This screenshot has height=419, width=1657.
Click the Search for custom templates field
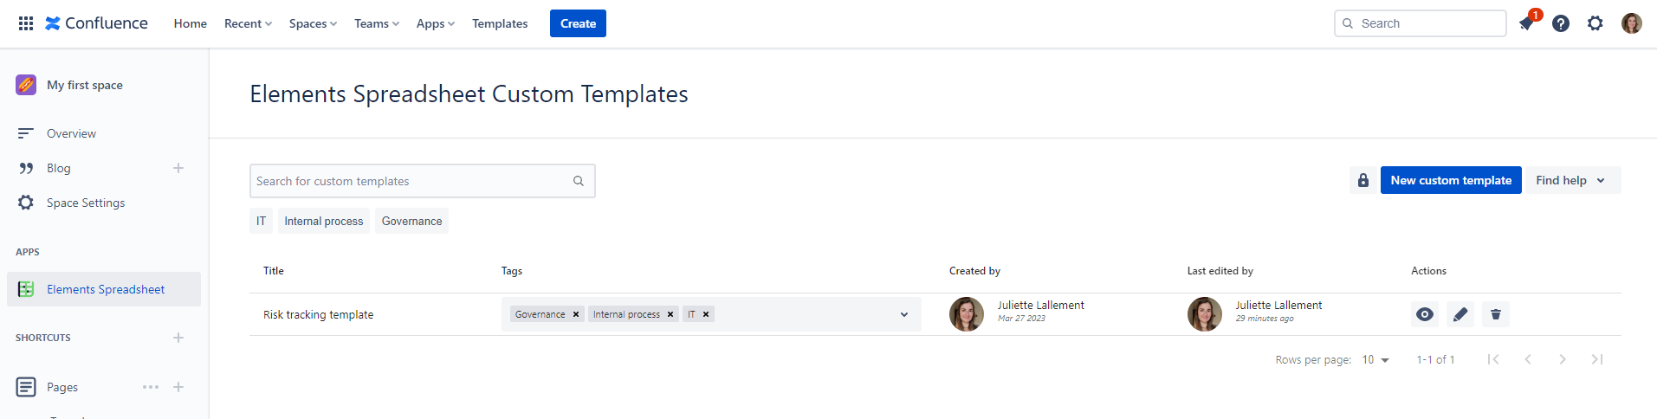411,181
